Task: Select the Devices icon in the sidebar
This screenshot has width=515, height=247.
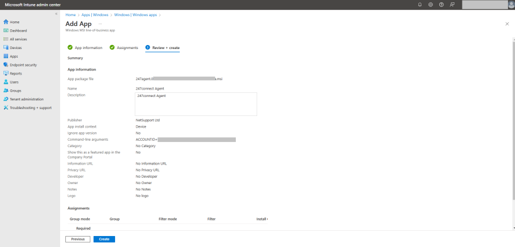Action: 6,47
